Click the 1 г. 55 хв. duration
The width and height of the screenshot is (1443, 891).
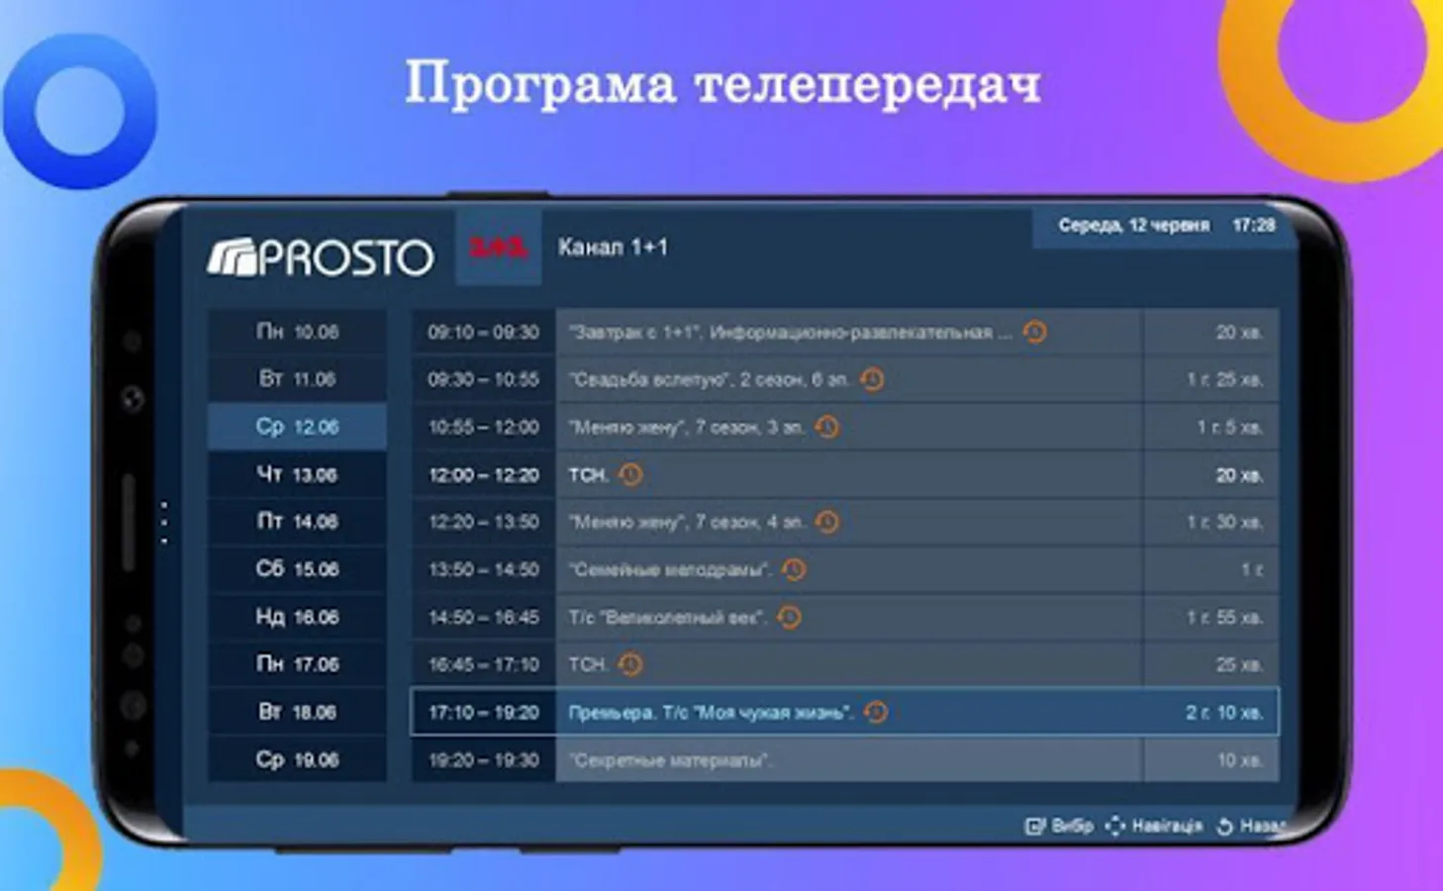1225,617
